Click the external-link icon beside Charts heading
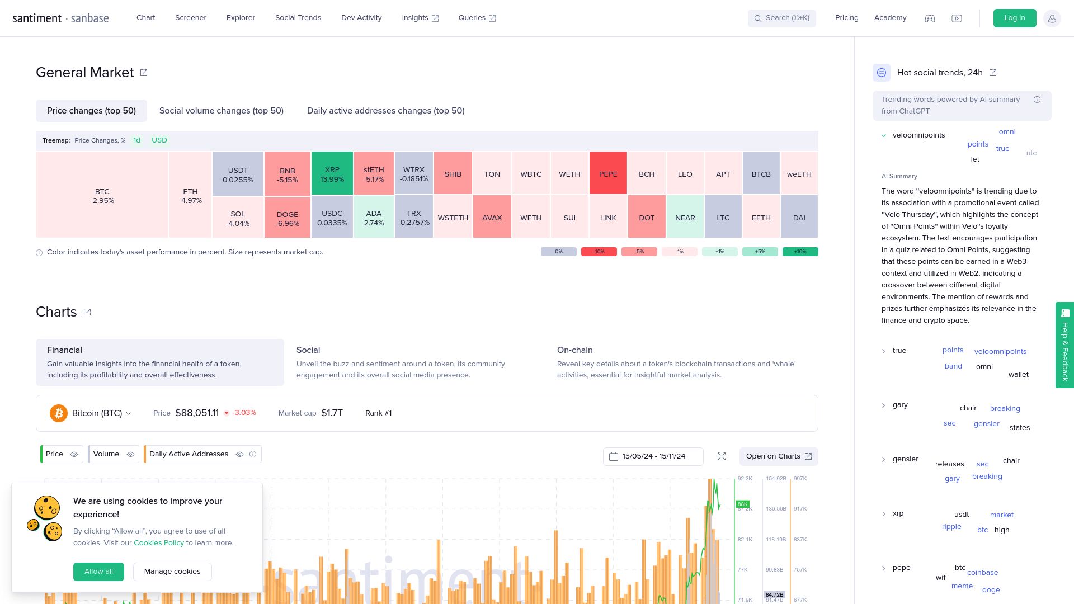This screenshot has width=1074, height=604. pyautogui.click(x=87, y=312)
